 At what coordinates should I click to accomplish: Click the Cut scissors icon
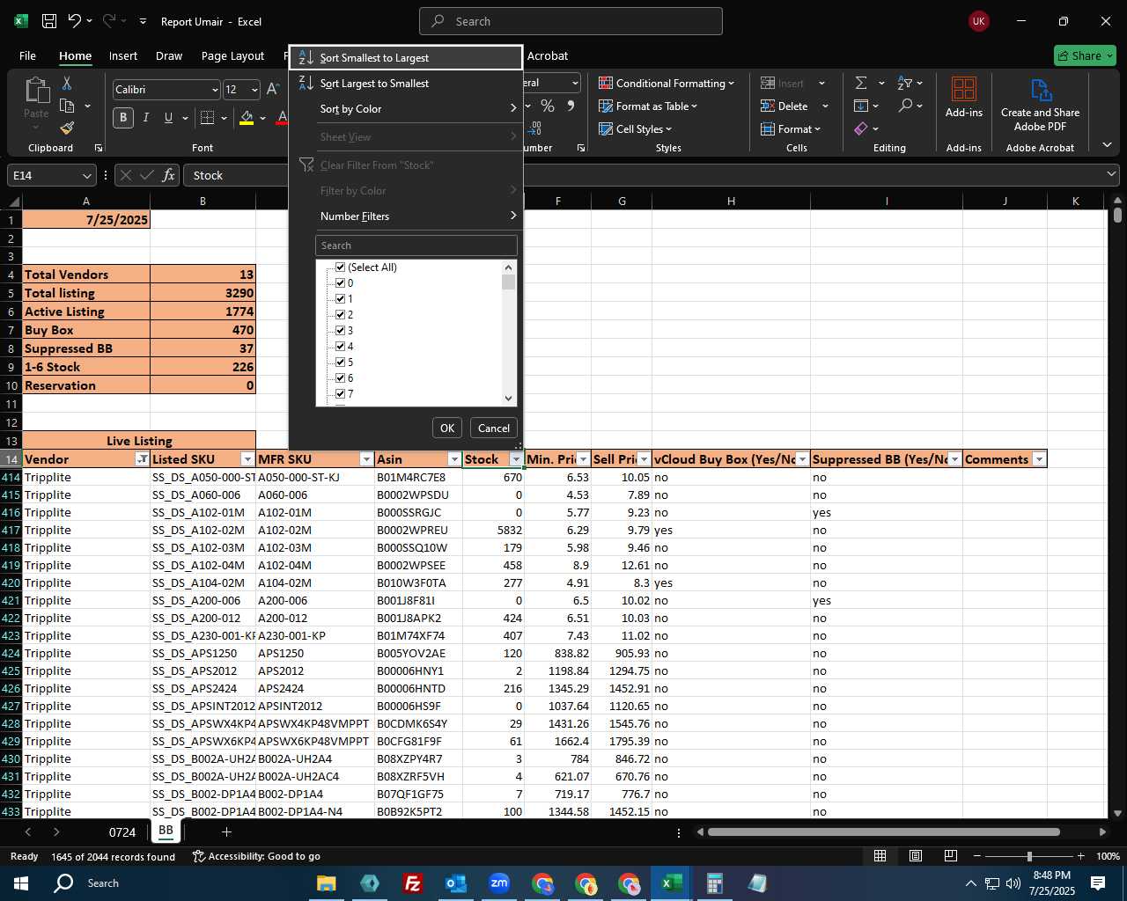[67, 83]
